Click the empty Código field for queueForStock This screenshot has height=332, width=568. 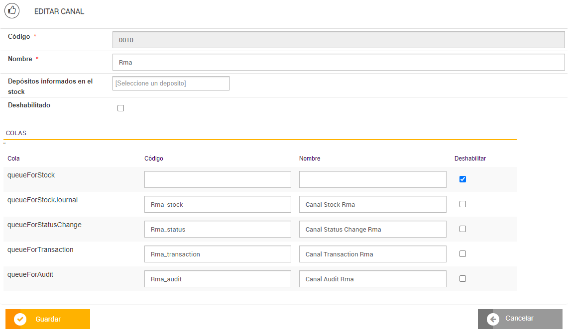click(218, 179)
